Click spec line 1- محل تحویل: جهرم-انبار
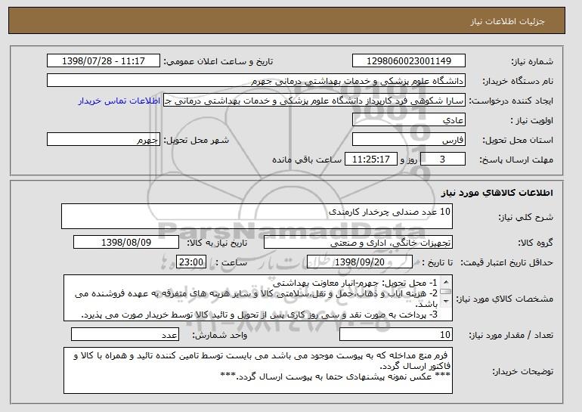 pyautogui.click(x=354, y=283)
